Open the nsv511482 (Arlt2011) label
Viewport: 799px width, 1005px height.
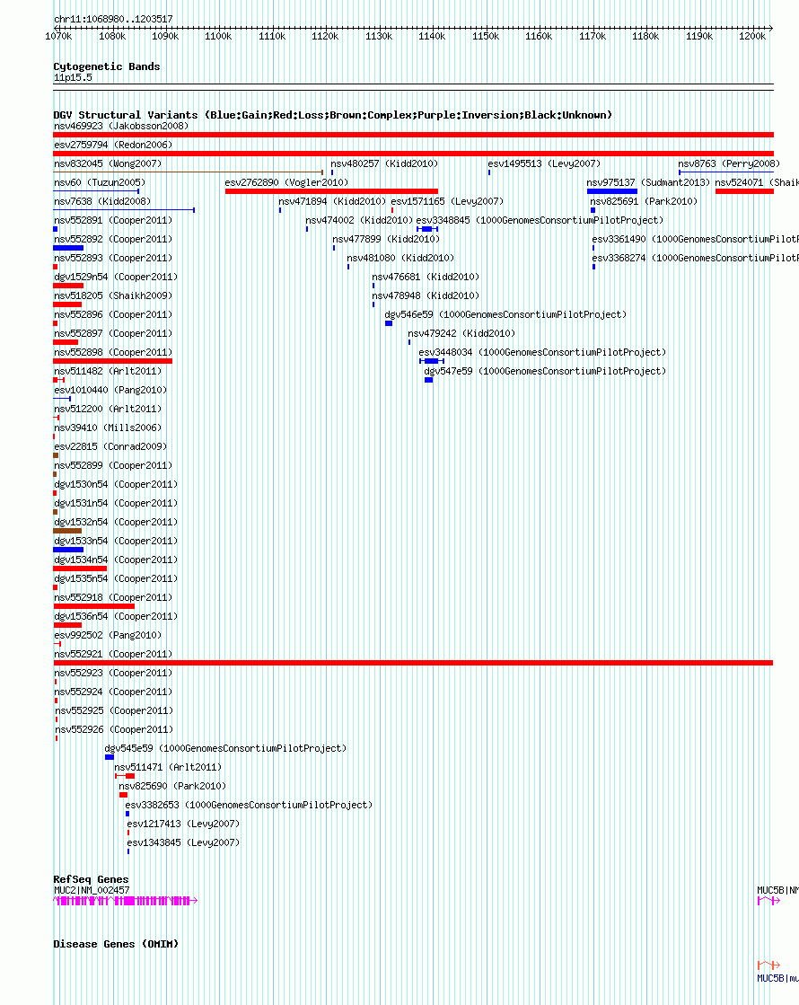click(x=108, y=372)
